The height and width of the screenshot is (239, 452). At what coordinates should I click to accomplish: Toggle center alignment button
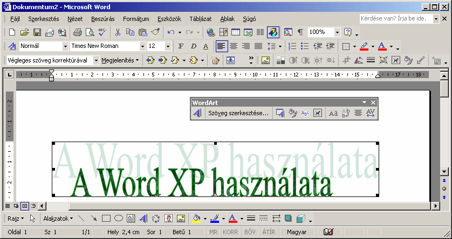(234, 46)
